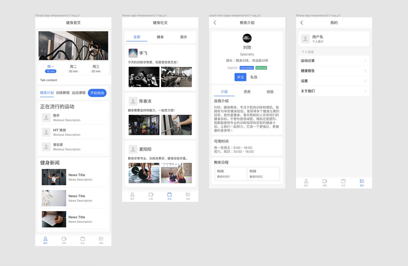Select the 周一 15 min day tab
The width and height of the screenshot is (408, 266).
pos(51,69)
